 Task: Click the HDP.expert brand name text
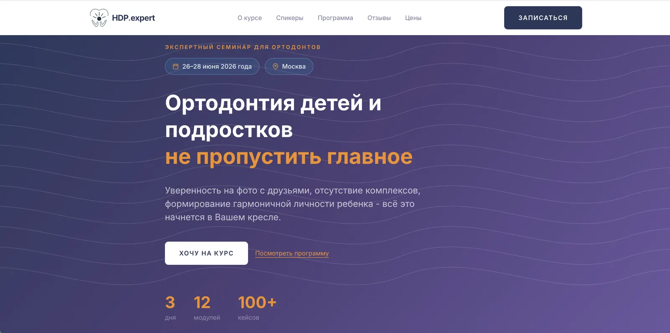[x=134, y=18]
